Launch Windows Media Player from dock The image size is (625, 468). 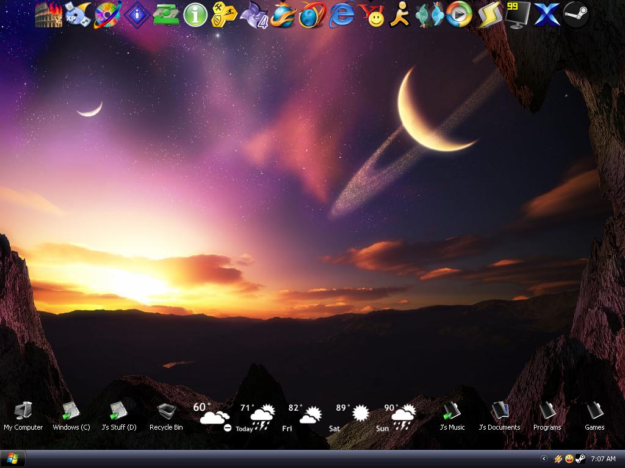coord(459,15)
